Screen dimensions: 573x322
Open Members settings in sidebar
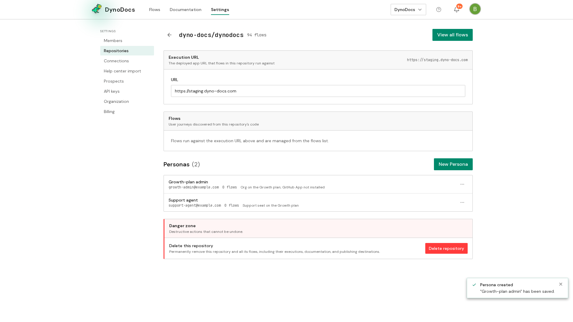127,41
